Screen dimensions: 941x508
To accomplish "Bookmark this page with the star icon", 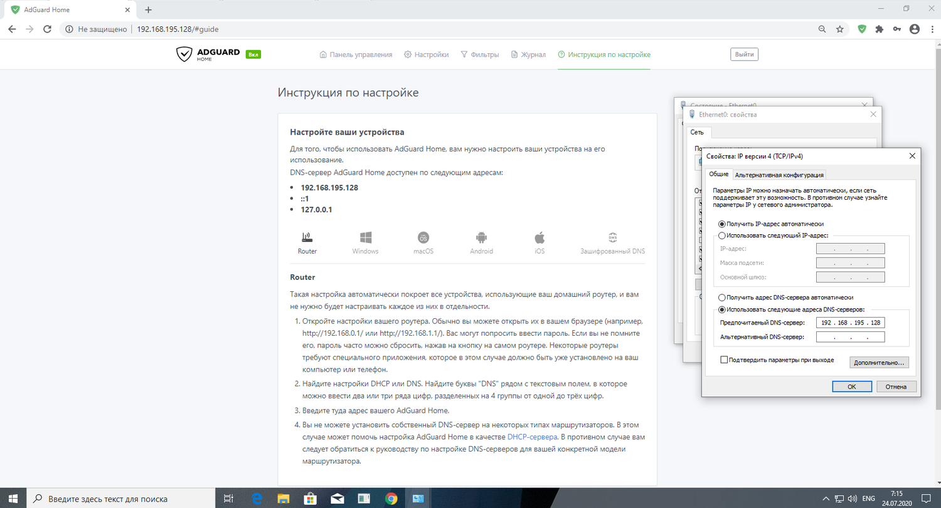I will pos(840,29).
